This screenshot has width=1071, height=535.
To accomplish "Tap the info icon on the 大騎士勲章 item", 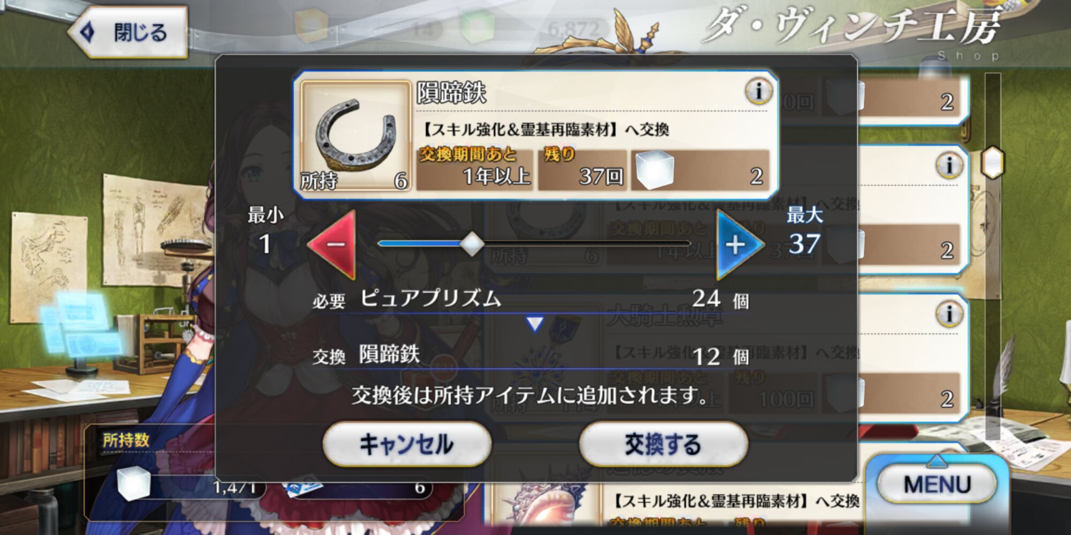I will [949, 313].
